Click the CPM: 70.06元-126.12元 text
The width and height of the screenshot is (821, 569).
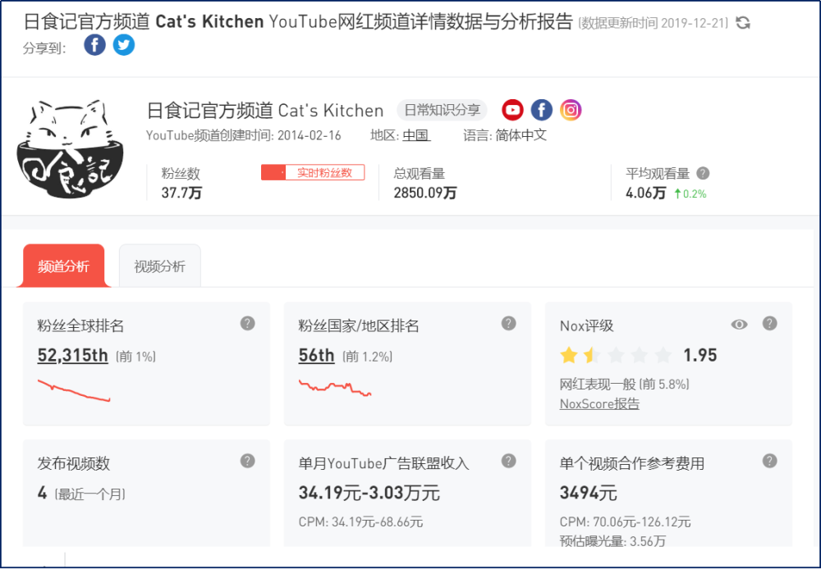[x=625, y=522]
